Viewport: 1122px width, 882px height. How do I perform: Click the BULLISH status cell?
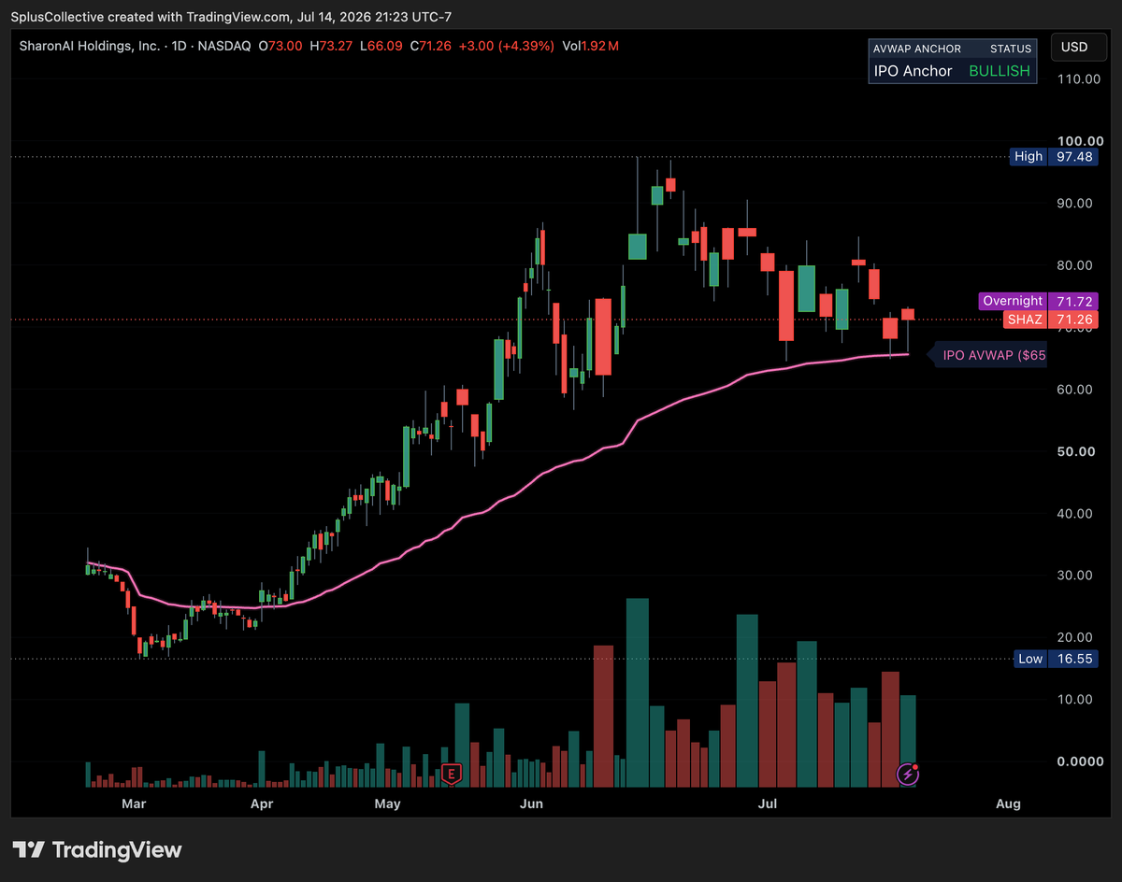click(x=1000, y=71)
